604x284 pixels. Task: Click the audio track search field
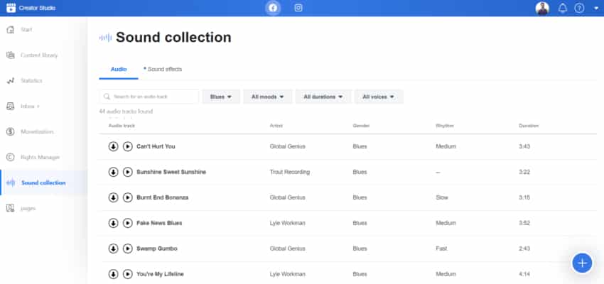click(x=149, y=97)
